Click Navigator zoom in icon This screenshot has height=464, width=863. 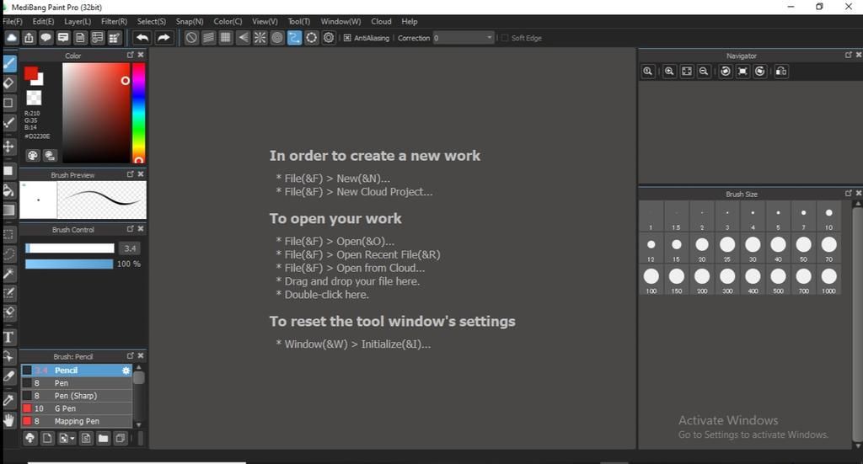(x=669, y=72)
